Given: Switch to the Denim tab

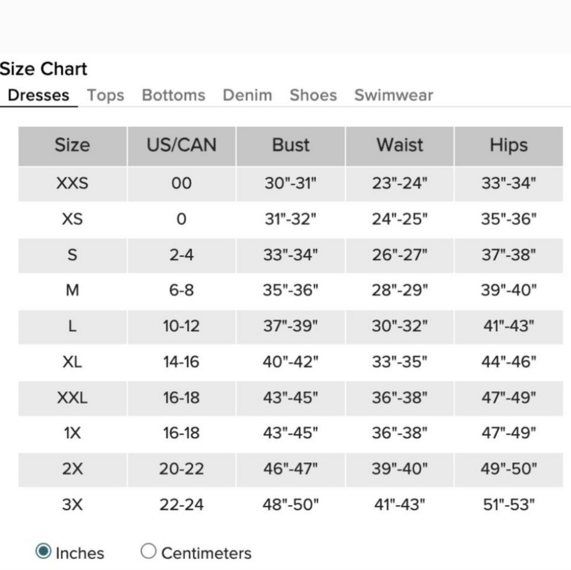Looking at the screenshot, I should coord(248,95).
